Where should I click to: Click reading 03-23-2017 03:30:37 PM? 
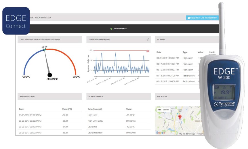(x=50, y=115)
